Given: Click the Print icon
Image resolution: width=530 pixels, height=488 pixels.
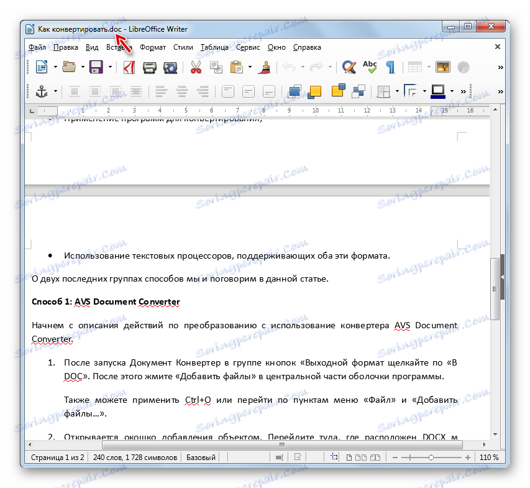Looking at the screenshot, I should (x=149, y=67).
